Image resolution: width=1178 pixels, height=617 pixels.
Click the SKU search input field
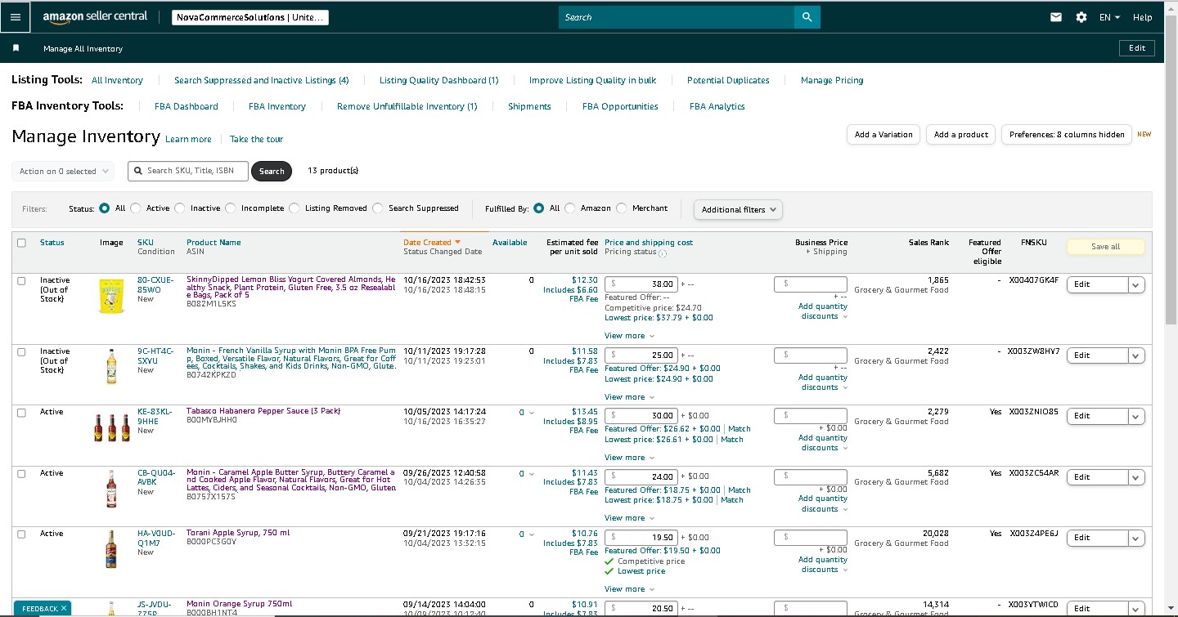187,171
